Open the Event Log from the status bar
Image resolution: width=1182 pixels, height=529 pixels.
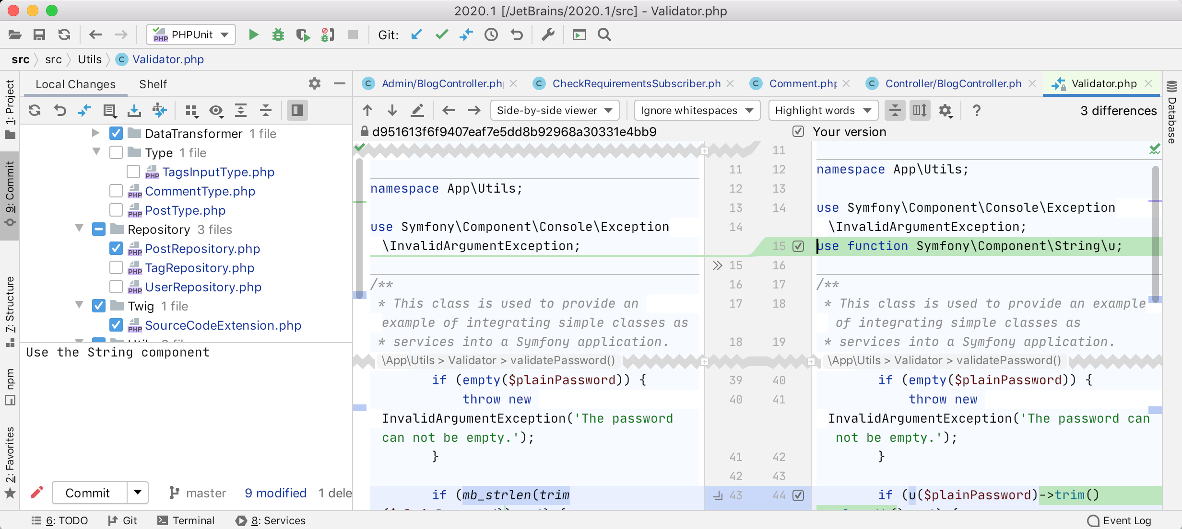pos(1119,520)
